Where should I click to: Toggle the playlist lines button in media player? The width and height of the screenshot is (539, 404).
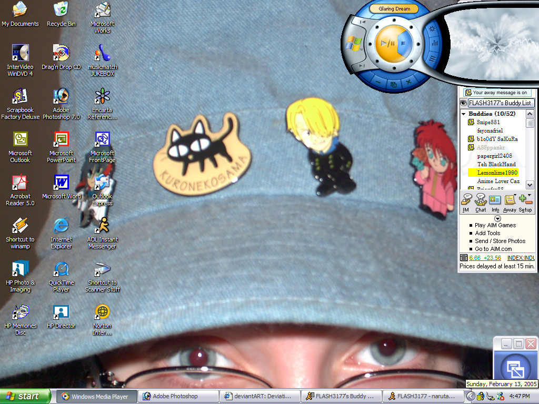[432, 59]
